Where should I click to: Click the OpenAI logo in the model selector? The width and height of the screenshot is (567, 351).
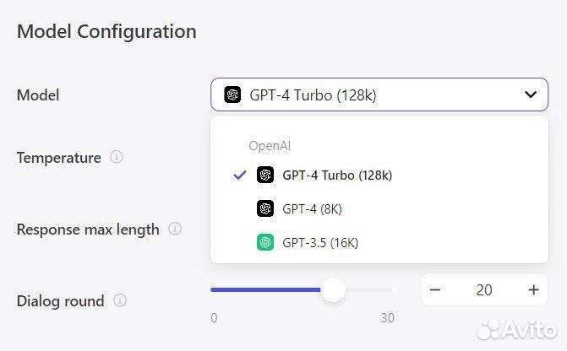point(232,94)
